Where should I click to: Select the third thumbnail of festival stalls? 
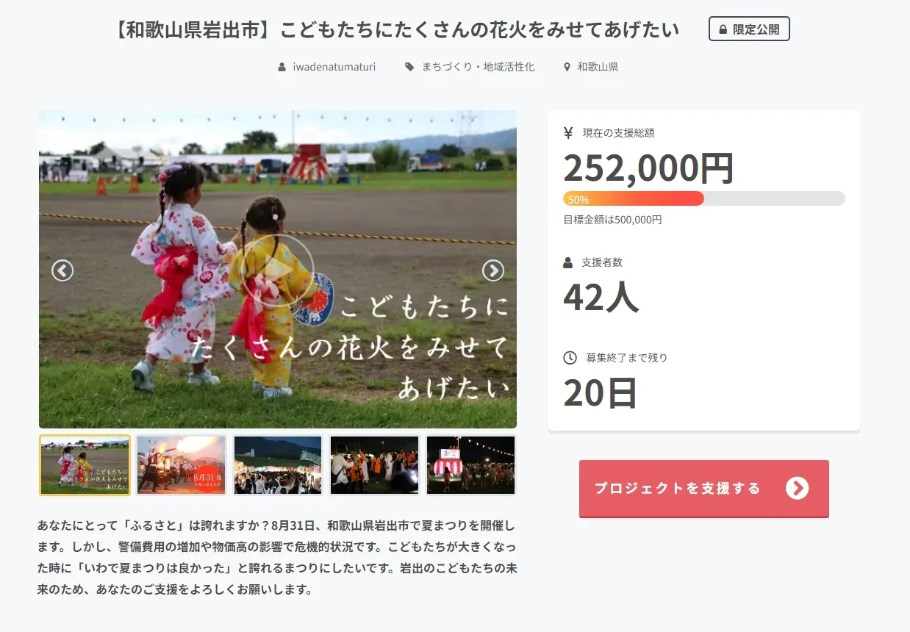(x=278, y=465)
